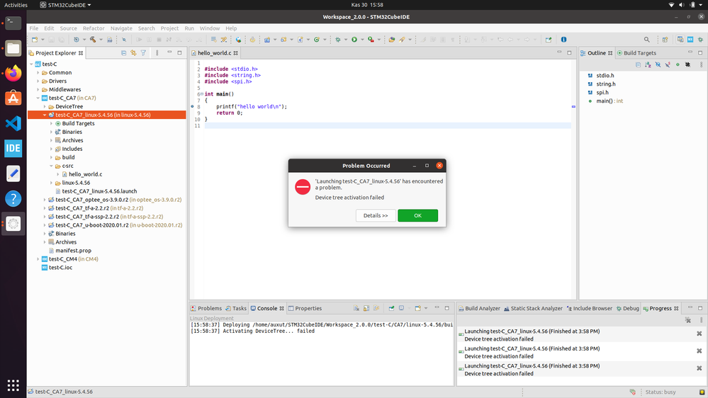Dismiss last launch failed entry in Progress
708x398 pixels.
coord(699,368)
